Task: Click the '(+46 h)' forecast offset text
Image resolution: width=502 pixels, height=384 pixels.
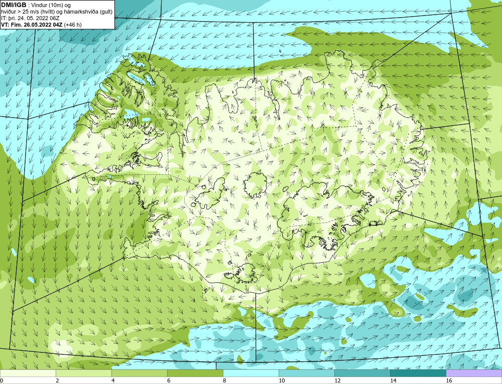Action: point(73,25)
